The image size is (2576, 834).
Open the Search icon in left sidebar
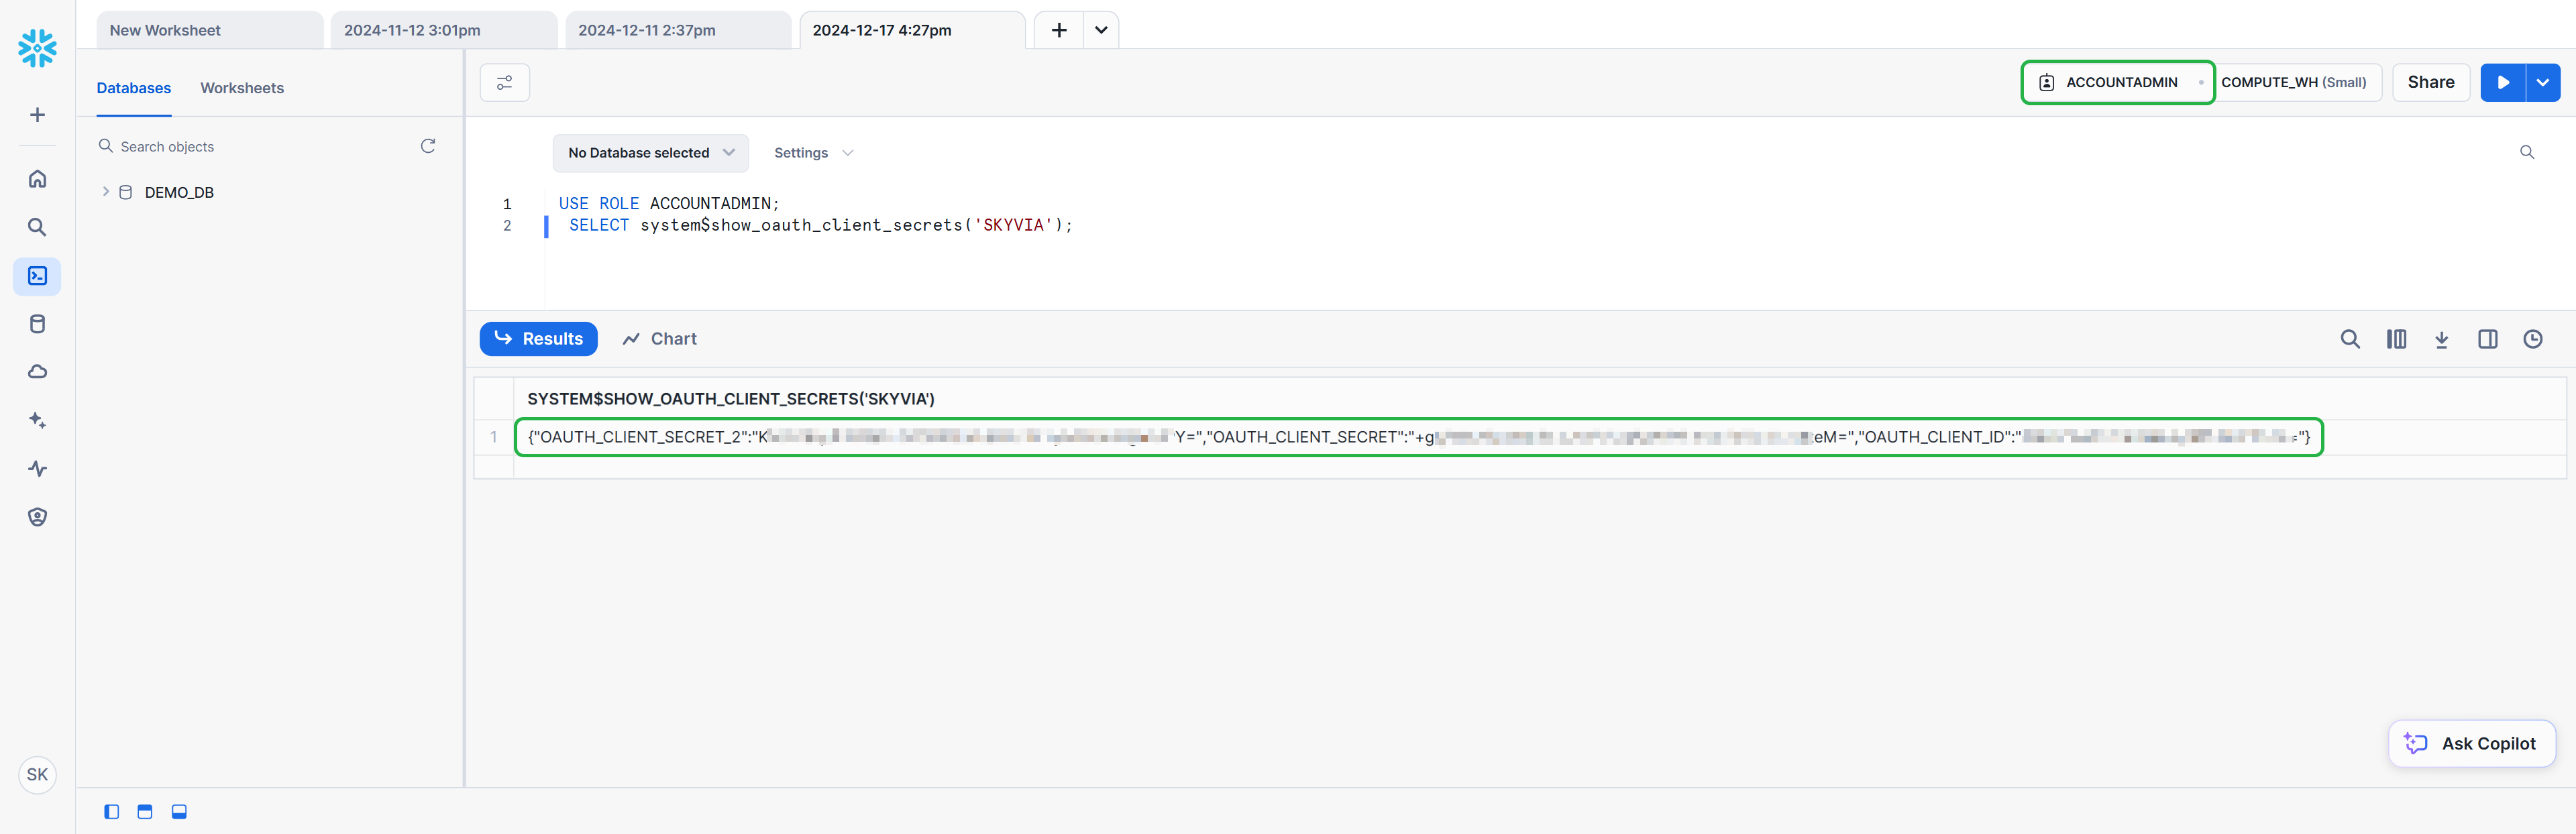tap(37, 227)
